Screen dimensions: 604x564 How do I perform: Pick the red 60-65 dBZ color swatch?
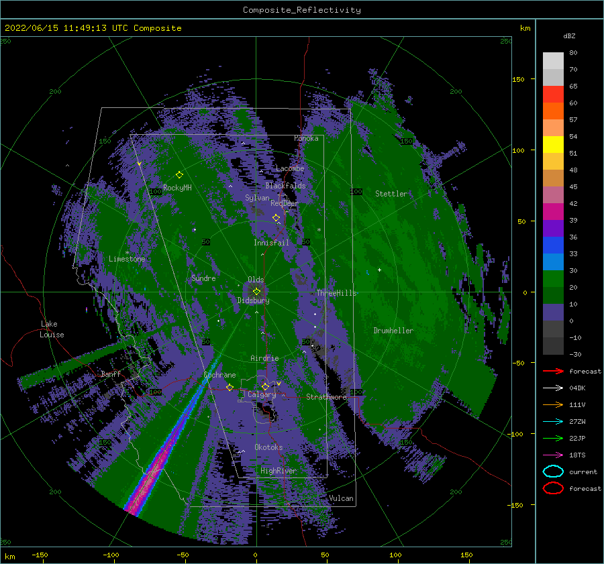[x=553, y=94]
